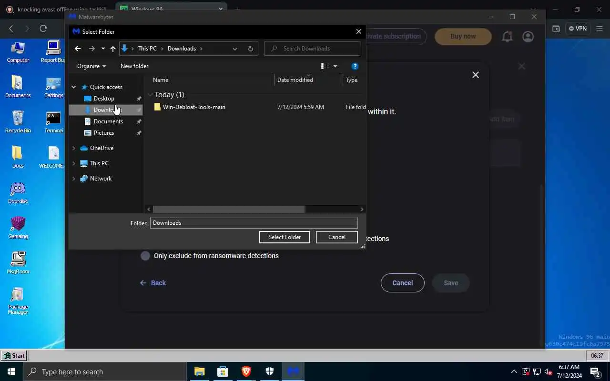Expand the OneDrive tree node
The height and width of the screenshot is (381, 610).
coord(74,148)
